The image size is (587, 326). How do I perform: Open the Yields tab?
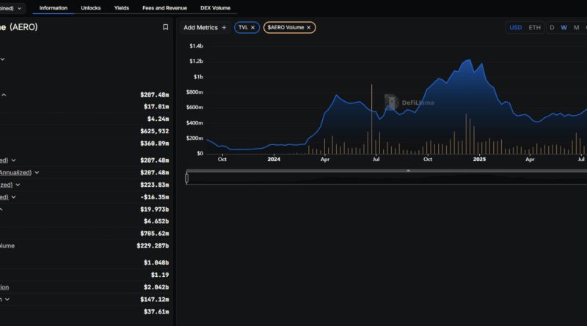(121, 8)
